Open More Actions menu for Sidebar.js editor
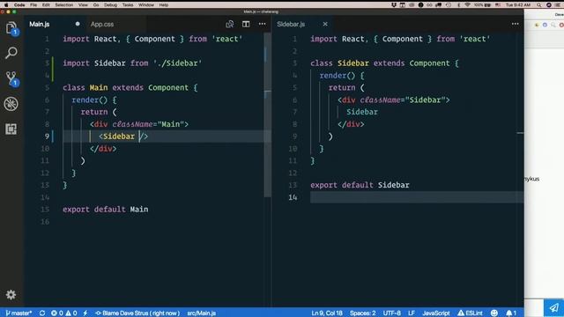 (x=515, y=24)
